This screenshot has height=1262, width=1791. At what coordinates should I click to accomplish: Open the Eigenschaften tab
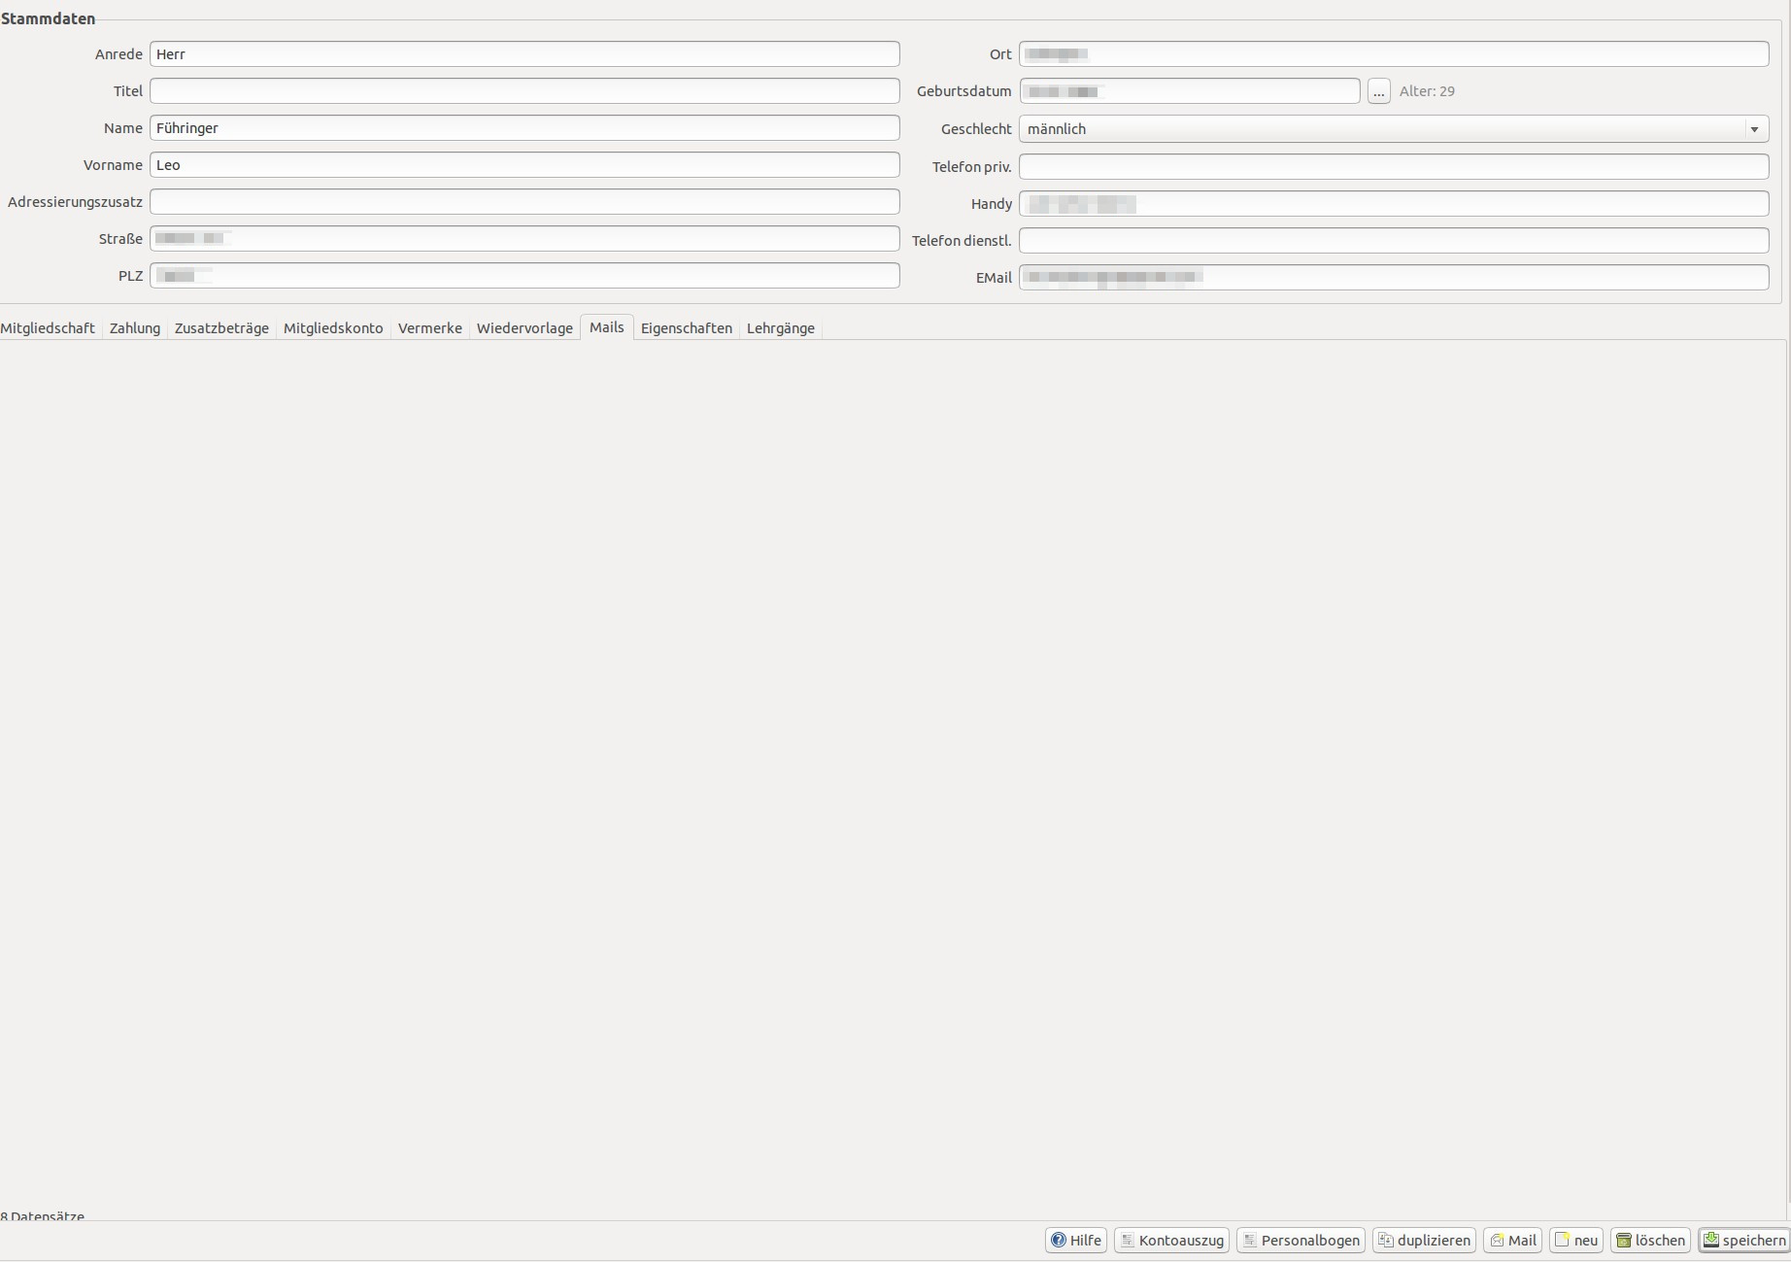[x=686, y=328]
